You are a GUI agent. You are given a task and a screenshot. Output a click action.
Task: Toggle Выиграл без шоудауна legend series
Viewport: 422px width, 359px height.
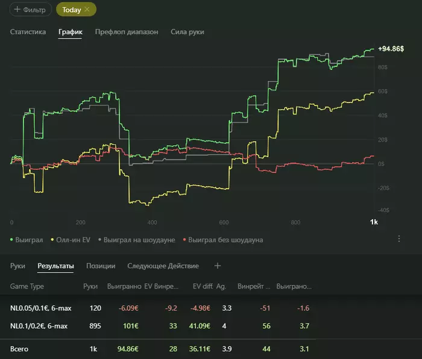223,240
